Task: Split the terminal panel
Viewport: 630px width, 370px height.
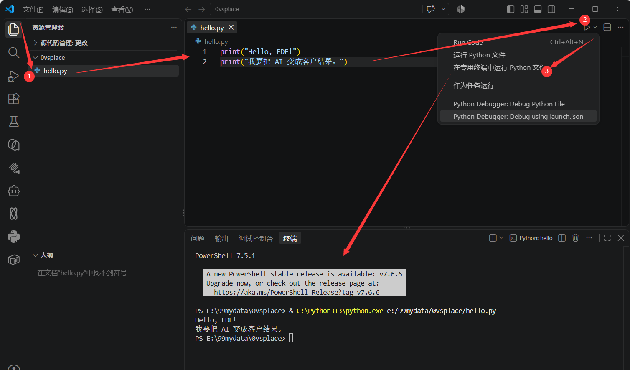Action: click(562, 238)
